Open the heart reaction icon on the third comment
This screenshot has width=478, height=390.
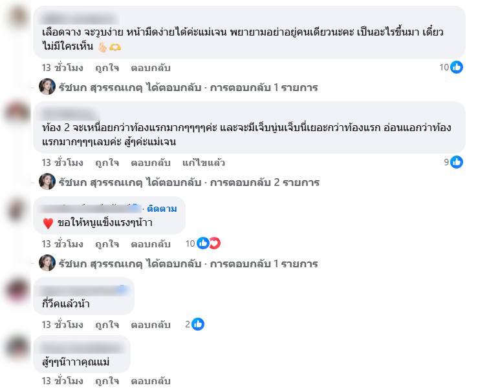[x=215, y=243]
